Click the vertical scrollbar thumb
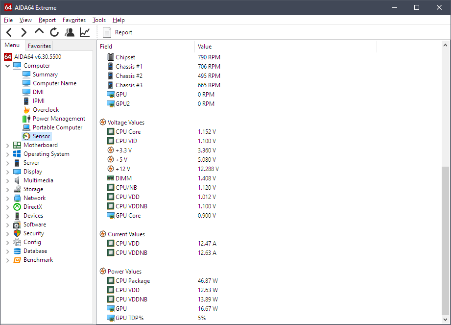Image resolution: width=451 pixels, height=325 pixels. pyautogui.click(x=445, y=241)
